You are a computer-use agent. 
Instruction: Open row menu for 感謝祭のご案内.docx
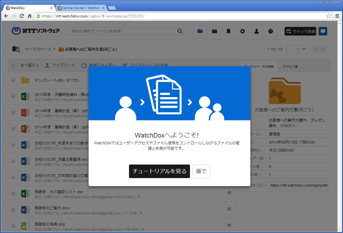229,209
